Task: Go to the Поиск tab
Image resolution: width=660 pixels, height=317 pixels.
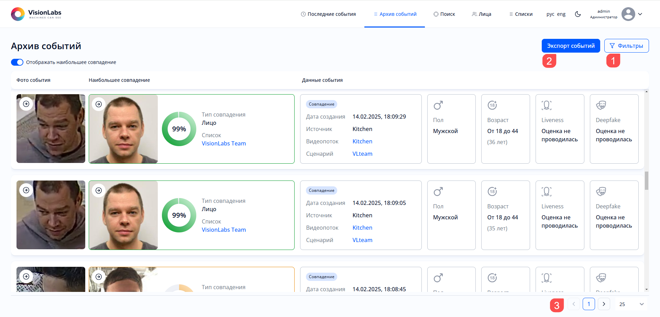Action: (444, 14)
